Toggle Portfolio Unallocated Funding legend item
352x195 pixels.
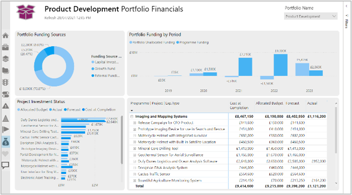[x=152, y=42]
